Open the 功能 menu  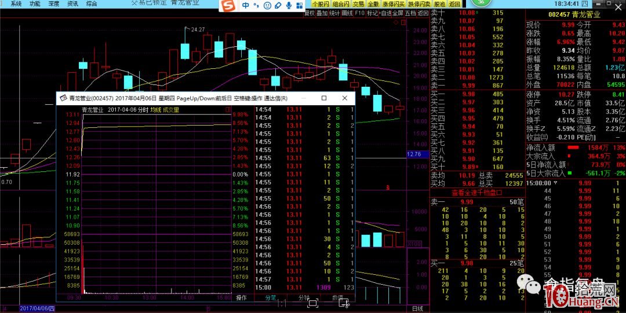click(x=35, y=3)
